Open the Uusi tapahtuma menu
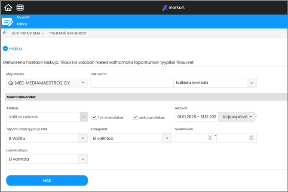288x192 pixels. pos(28,33)
